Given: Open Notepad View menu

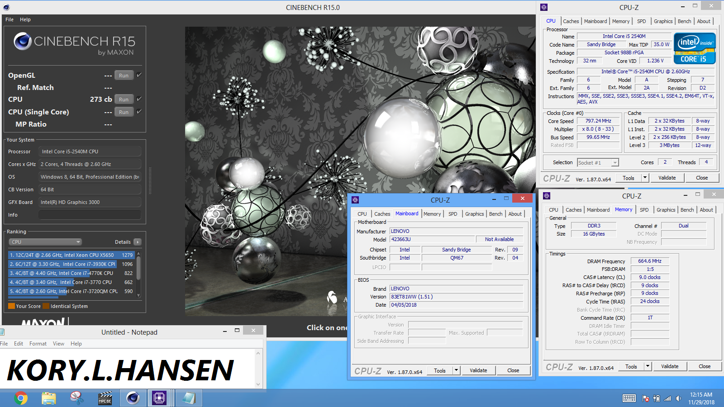Looking at the screenshot, I should click(58, 344).
